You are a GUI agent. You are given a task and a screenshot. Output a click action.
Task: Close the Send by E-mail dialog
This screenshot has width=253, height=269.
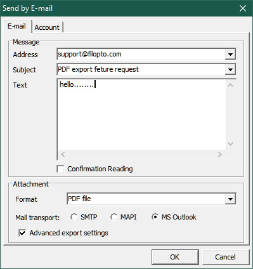[243, 8]
